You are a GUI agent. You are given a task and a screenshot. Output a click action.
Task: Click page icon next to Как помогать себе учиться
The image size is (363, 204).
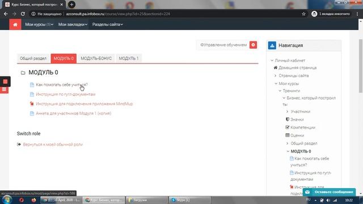[32, 85]
